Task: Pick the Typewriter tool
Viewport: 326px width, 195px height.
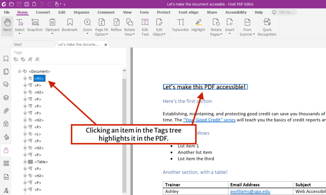Action: 181,25
